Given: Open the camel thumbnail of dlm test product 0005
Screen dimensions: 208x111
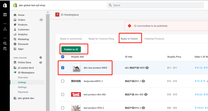Looking at the screenshot, I should pyautogui.click(x=76, y=68).
